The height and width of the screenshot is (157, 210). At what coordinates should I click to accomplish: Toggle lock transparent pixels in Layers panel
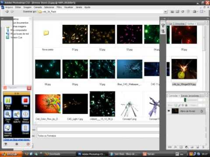(x=176, y=105)
